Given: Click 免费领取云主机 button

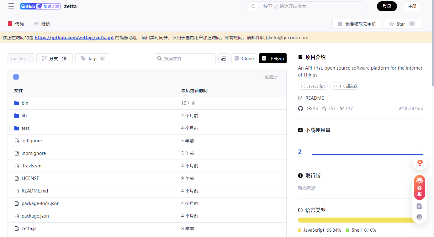Looking at the screenshot, I should [x=357, y=24].
